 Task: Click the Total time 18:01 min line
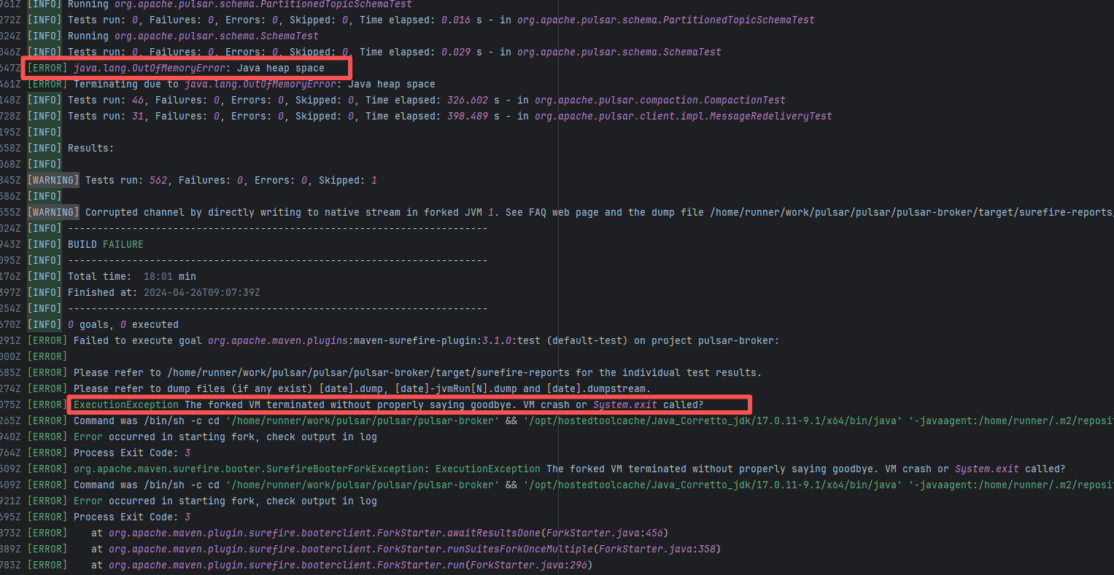pyautogui.click(x=131, y=276)
